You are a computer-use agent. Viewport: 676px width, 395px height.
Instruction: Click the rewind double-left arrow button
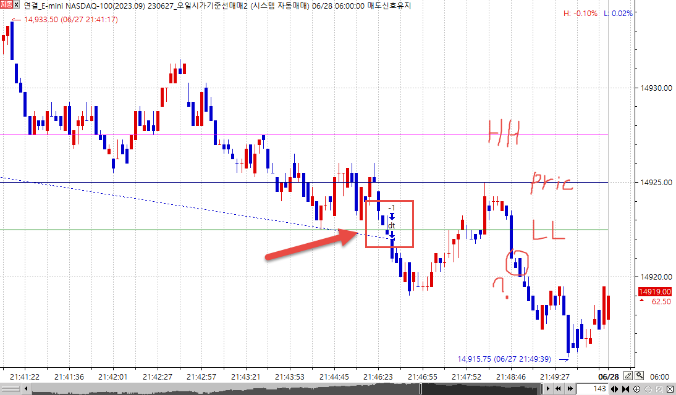558,389
